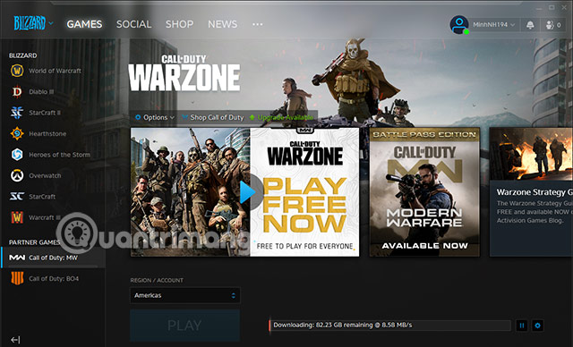
Task: Click the profile avatar icon
Action: 459,25
